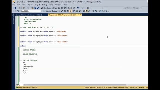The image size is (160, 90).
Task: Open the Project menu
Action: (x=37, y=5)
